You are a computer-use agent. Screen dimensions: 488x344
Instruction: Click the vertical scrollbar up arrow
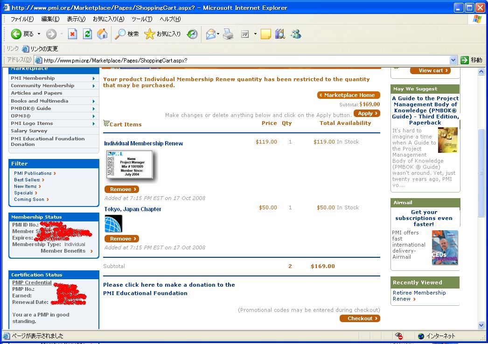click(x=481, y=71)
